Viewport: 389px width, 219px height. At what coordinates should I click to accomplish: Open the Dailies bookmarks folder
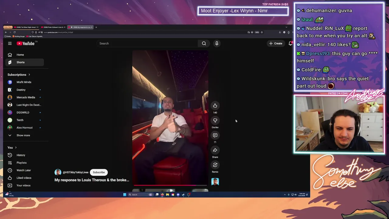pyautogui.click(x=8, y=36)
